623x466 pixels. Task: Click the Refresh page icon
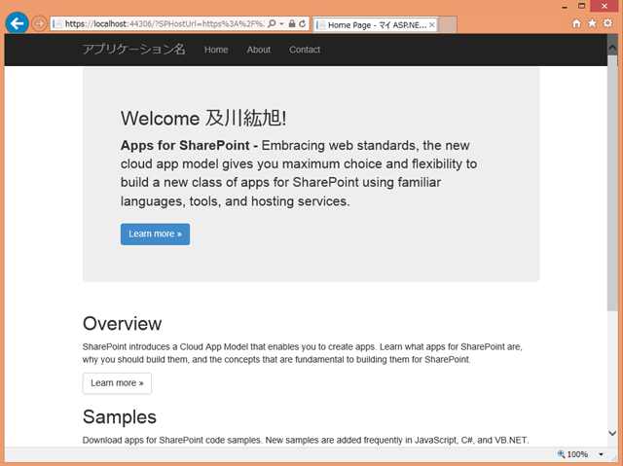click(303, 23)
